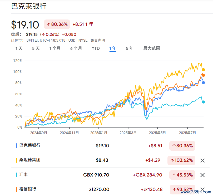Click the 巴克莱银行 page heading
The width and height of the screenshot is (213, 196).
29,6
